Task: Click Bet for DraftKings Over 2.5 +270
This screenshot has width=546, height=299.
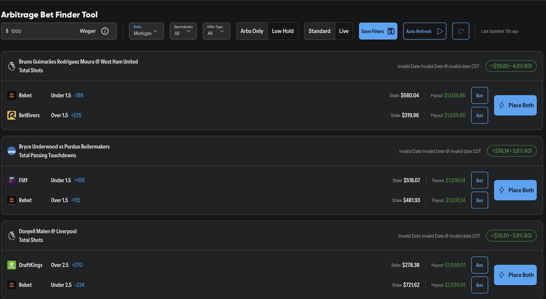Action: pos(480,265)
